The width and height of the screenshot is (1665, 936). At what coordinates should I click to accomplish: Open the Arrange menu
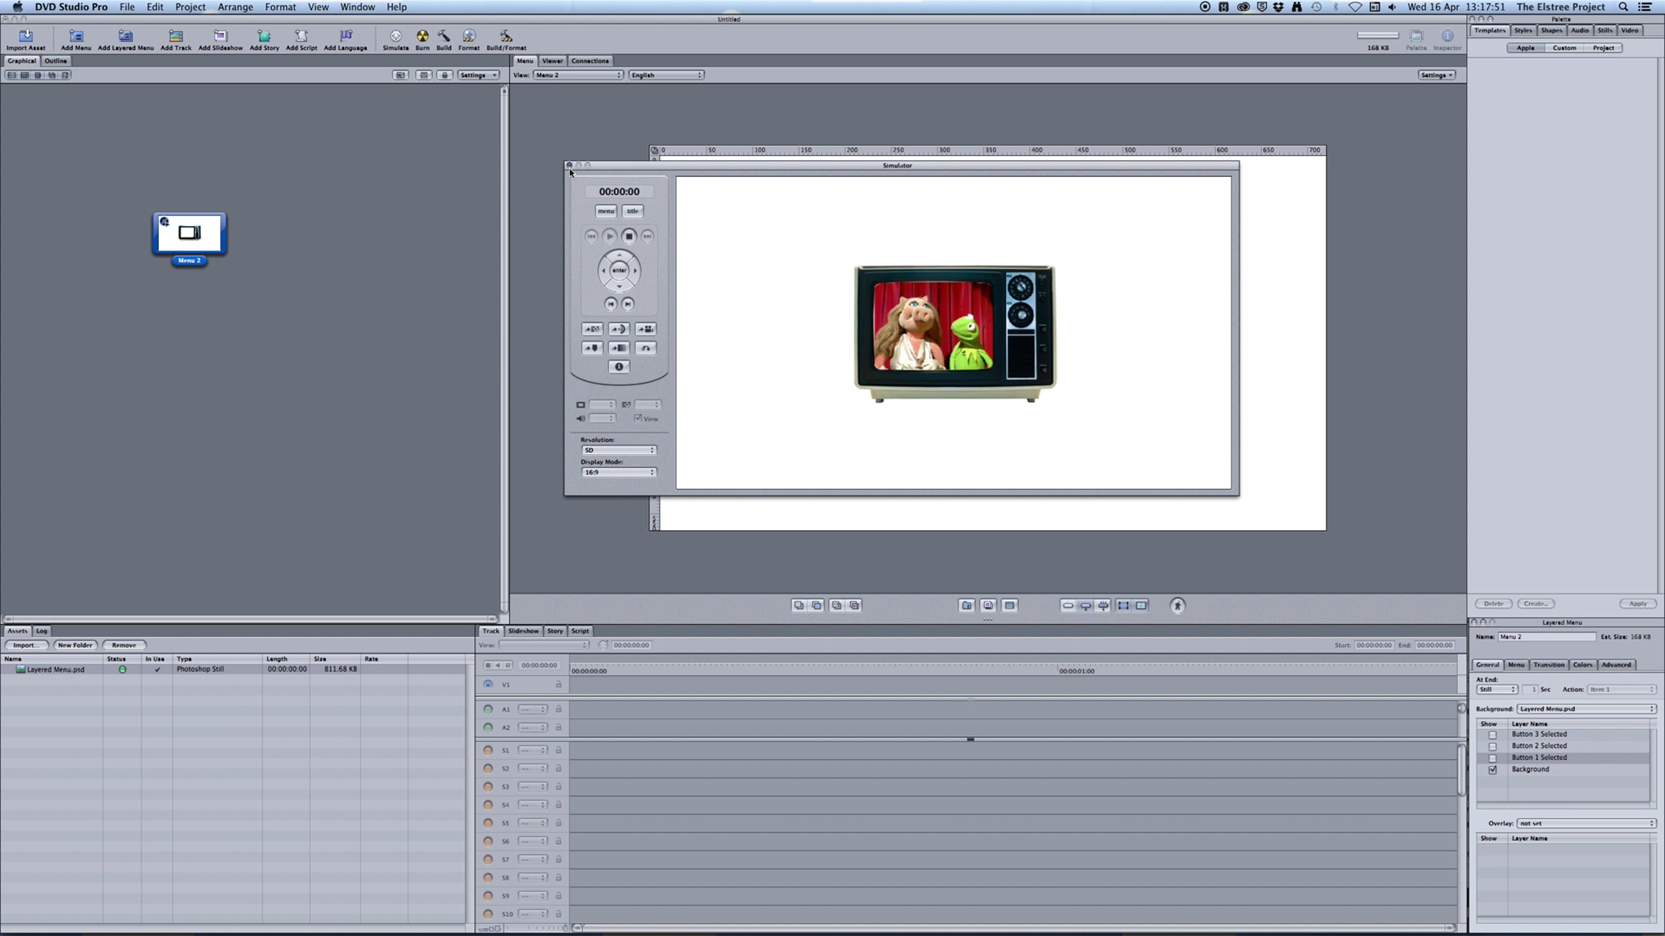(x=235, y=7)
